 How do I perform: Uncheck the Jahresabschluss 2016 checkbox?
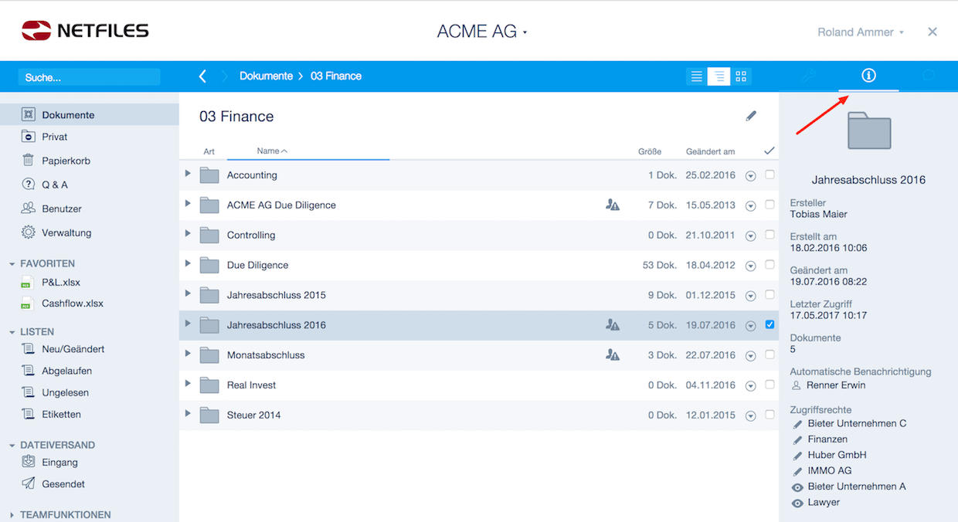click(769, 324)
